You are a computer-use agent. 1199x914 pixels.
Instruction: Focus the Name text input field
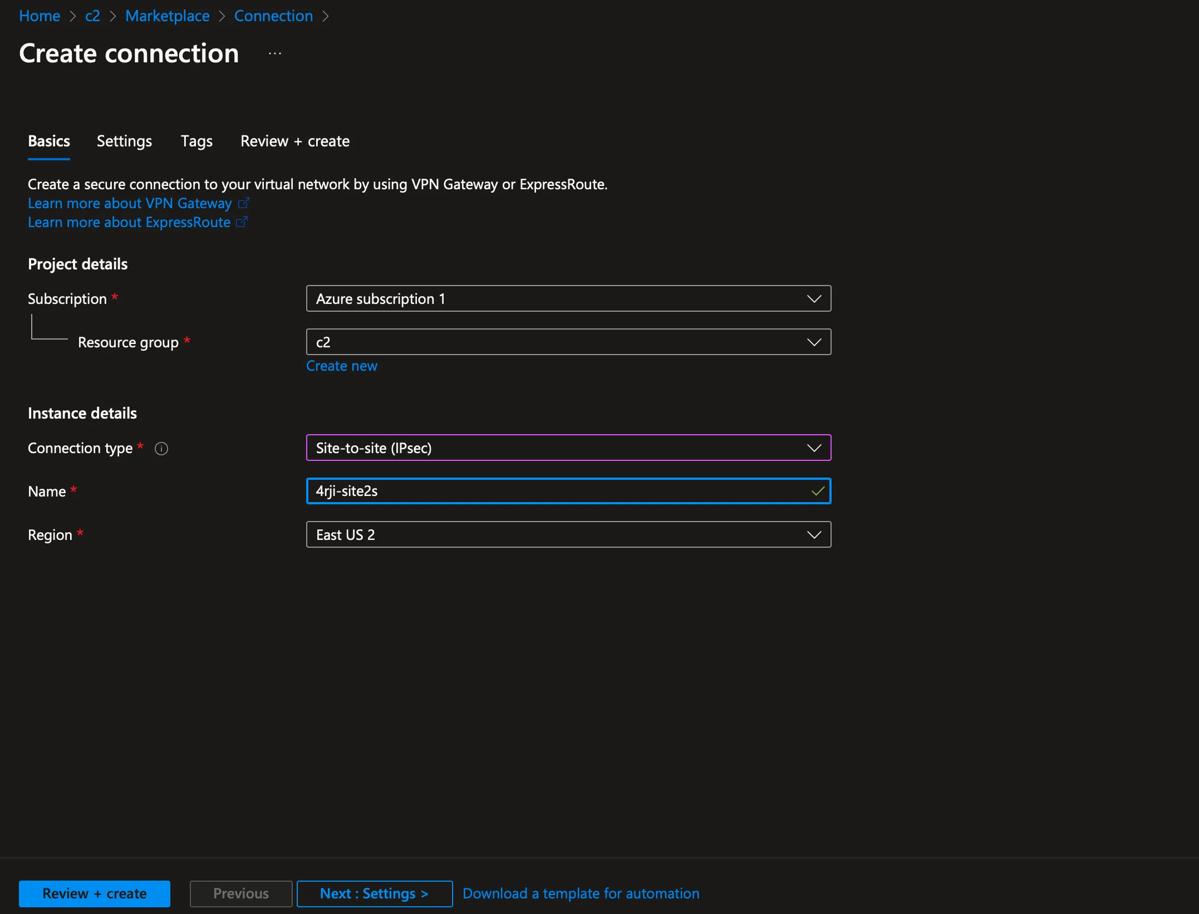[557, 491]
